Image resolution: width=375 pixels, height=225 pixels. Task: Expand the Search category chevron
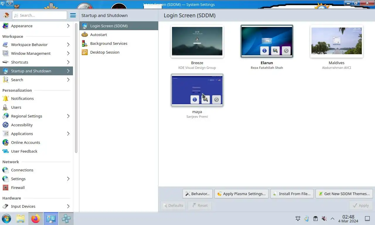(68, 80)
